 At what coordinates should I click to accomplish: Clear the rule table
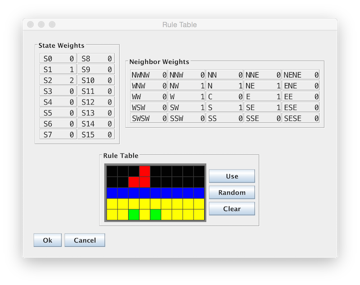pyautogui.click(x=232, y=209)
